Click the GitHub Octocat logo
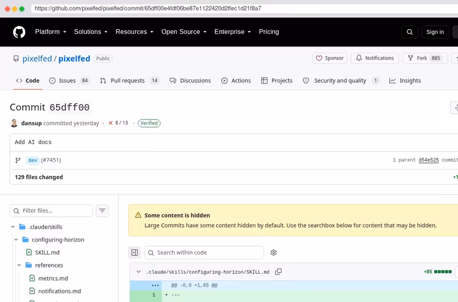This screenshot has height=302, width=458. pyautogui.click(x=19, y=32)
